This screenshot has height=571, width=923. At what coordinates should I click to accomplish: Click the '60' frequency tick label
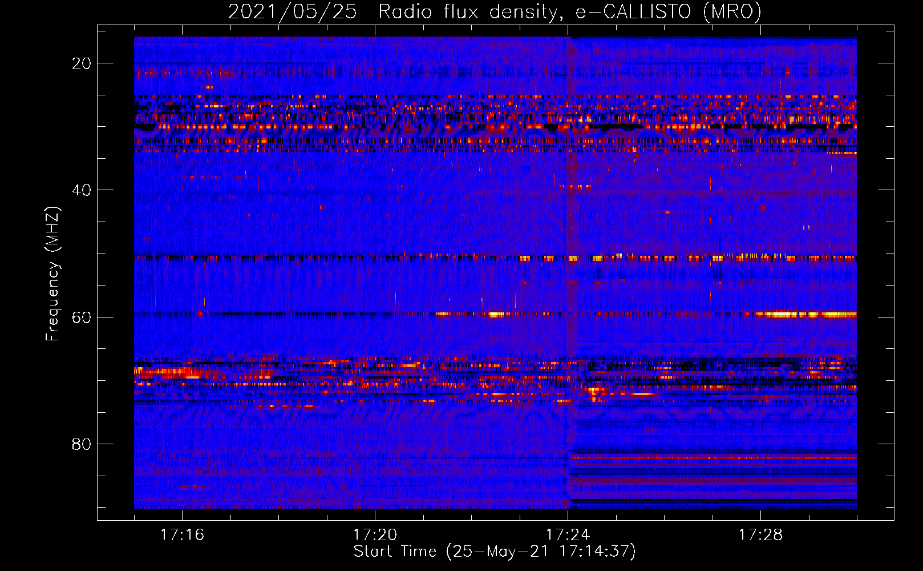[x=82, y=317]
